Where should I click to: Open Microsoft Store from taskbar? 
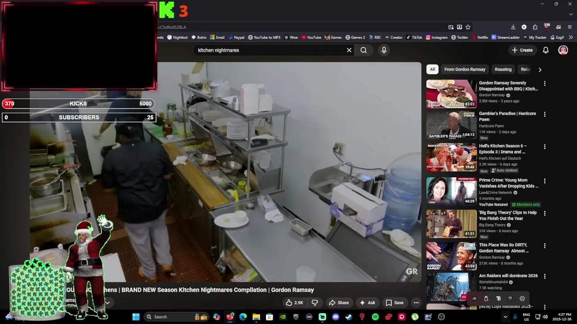(269, 317)
